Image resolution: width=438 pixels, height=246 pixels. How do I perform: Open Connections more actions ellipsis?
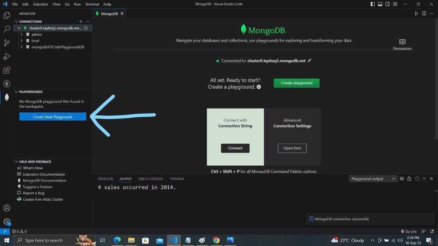(x=88, y=21)
